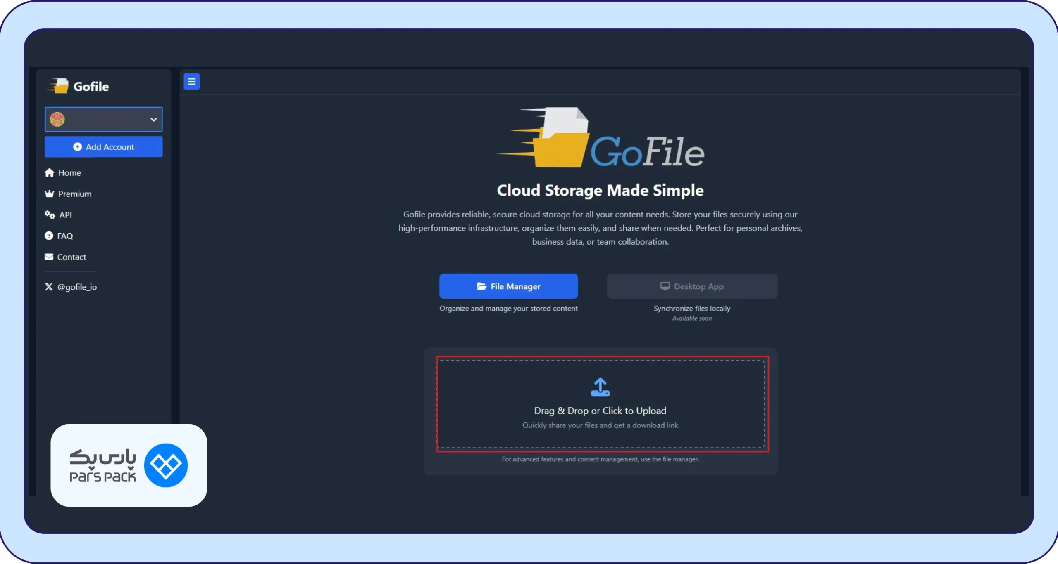Click the X social icon in the sidebar
Viewport: 1058px width, 564px height.
coord(49,287)
